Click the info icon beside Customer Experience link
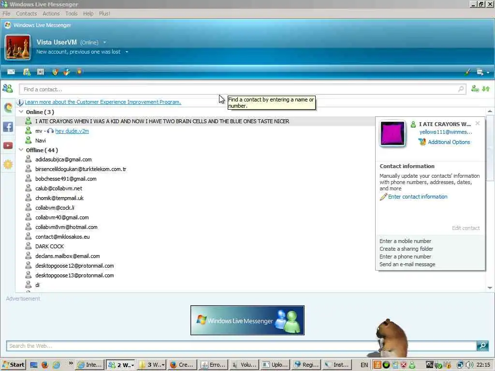The width and height of the screenshot is (495, 371). point(20,102)
